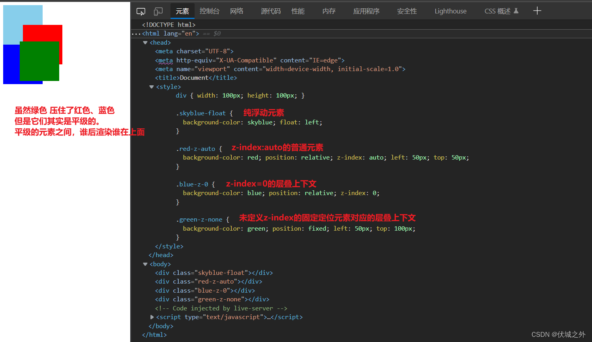Open the 元素 tab
The height and width of the screenshot is (342, 592).
pos(182,11)
